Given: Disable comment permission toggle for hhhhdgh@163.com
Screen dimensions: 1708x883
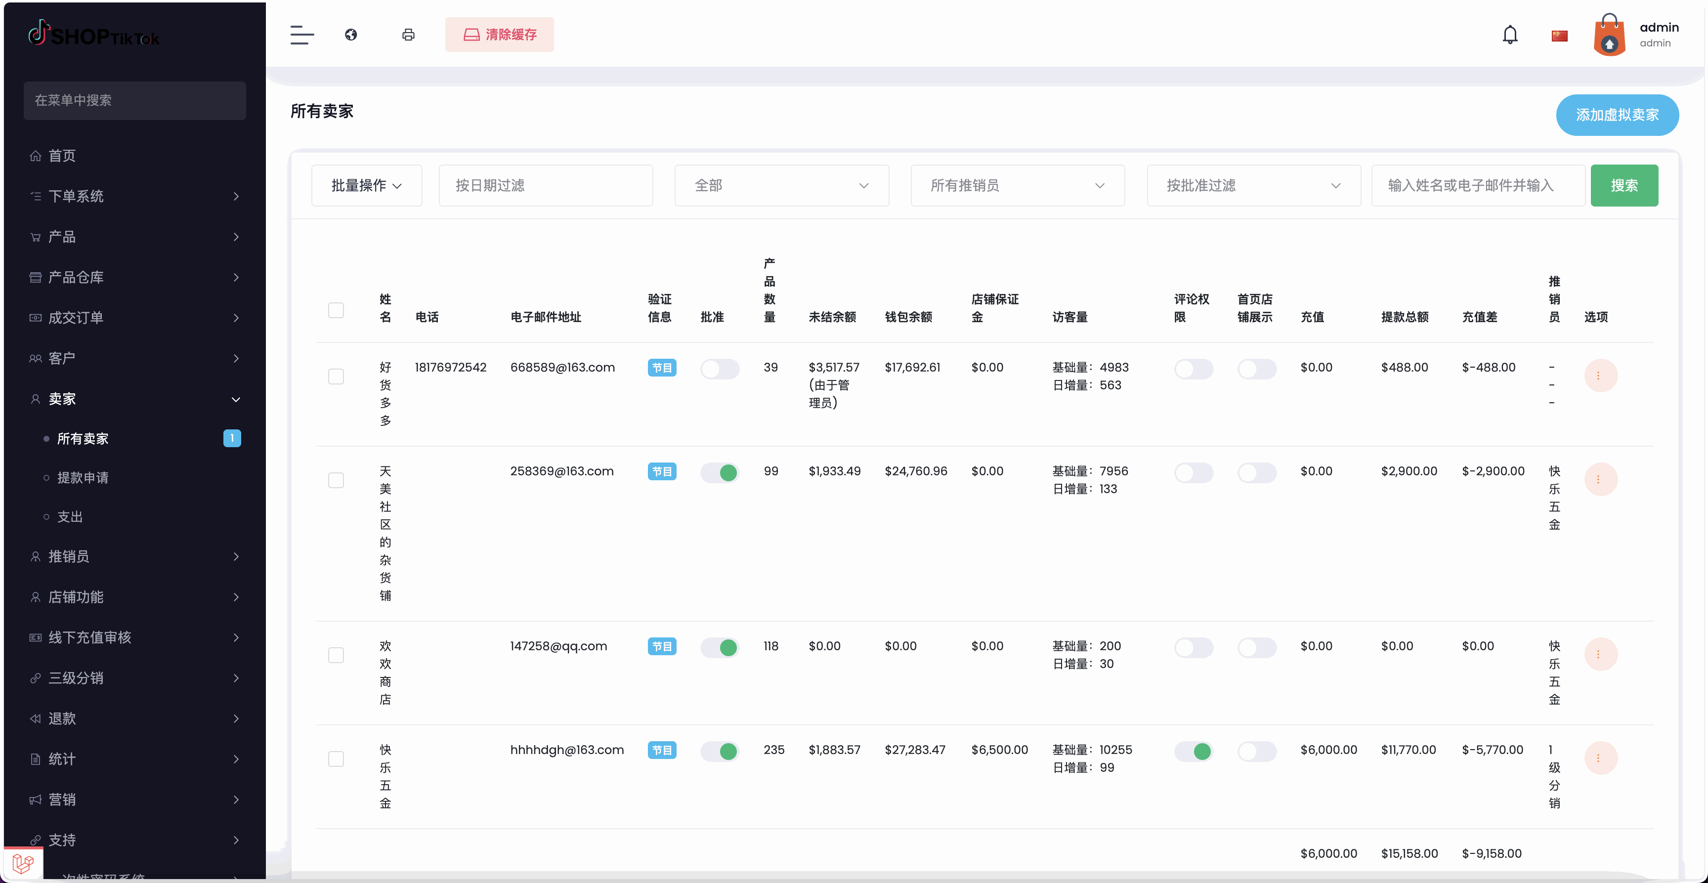Looking at the screenshot, I should 1194,751.
